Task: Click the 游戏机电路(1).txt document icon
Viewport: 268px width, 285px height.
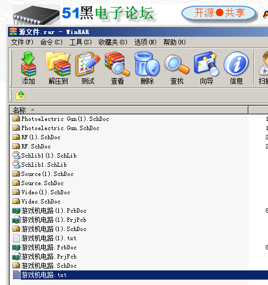Action: 16,238
